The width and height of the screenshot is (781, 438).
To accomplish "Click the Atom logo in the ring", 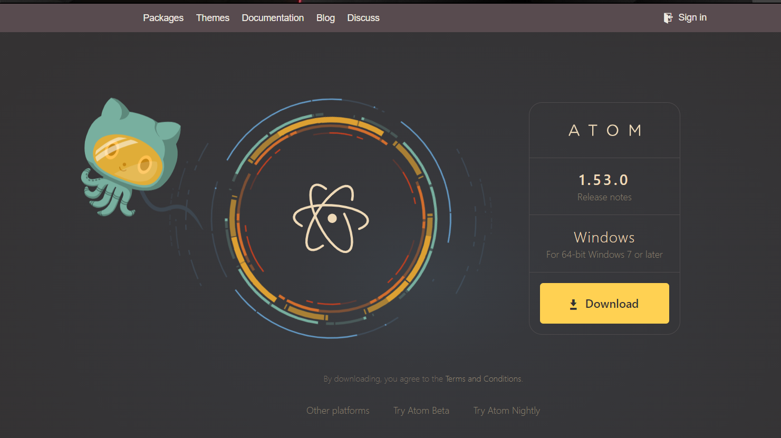I will tap(331, 218).
